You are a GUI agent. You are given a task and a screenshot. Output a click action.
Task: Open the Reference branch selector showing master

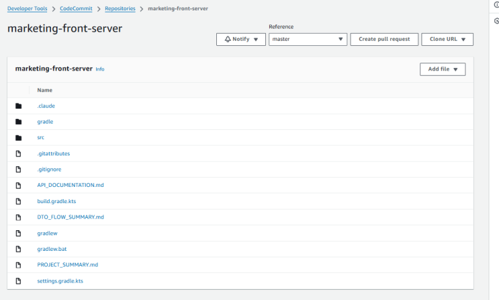click(308, 39)
